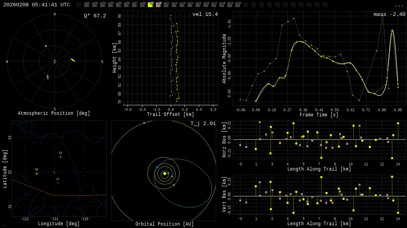Click the zenith Z marker in polar plot
Image resolution: width=407 pixels, height=228 pixels.
point(55,62)
